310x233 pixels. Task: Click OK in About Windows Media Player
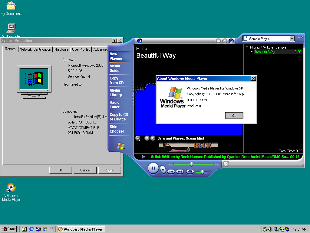pos(234,116)
